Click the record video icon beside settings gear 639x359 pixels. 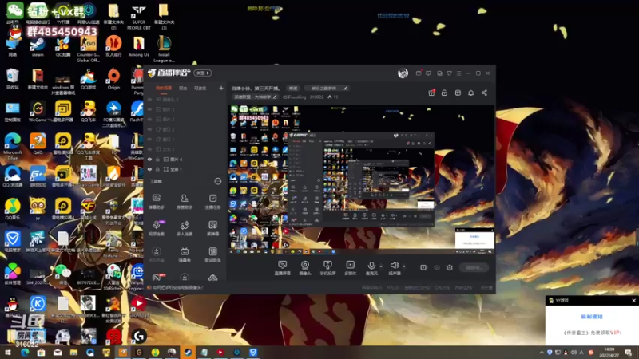424,267
